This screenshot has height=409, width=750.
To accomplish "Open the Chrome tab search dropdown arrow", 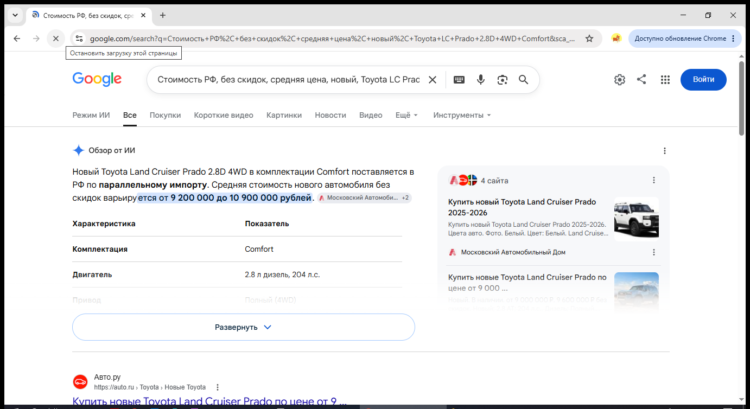I will tap(15, 15).
